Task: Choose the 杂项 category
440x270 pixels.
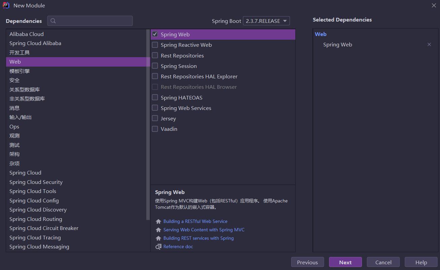Action: pos(76,163)
